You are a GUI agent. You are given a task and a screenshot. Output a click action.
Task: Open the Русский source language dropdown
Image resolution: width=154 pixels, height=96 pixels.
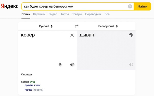(x=46, y=26)
